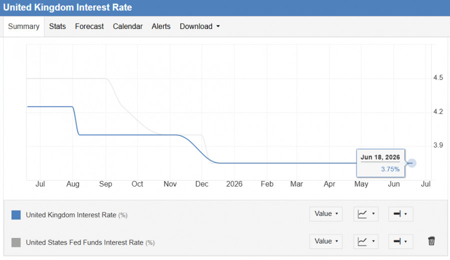Open the Calendar tab

(x=127, y=26)
